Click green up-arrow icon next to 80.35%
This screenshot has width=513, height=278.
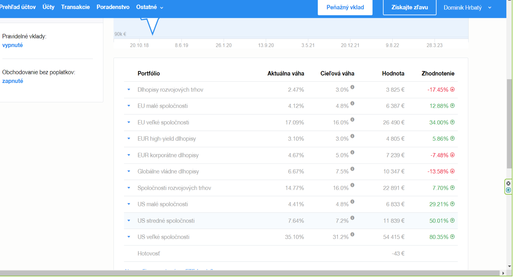pyautogui.click(x=452, y=237)
